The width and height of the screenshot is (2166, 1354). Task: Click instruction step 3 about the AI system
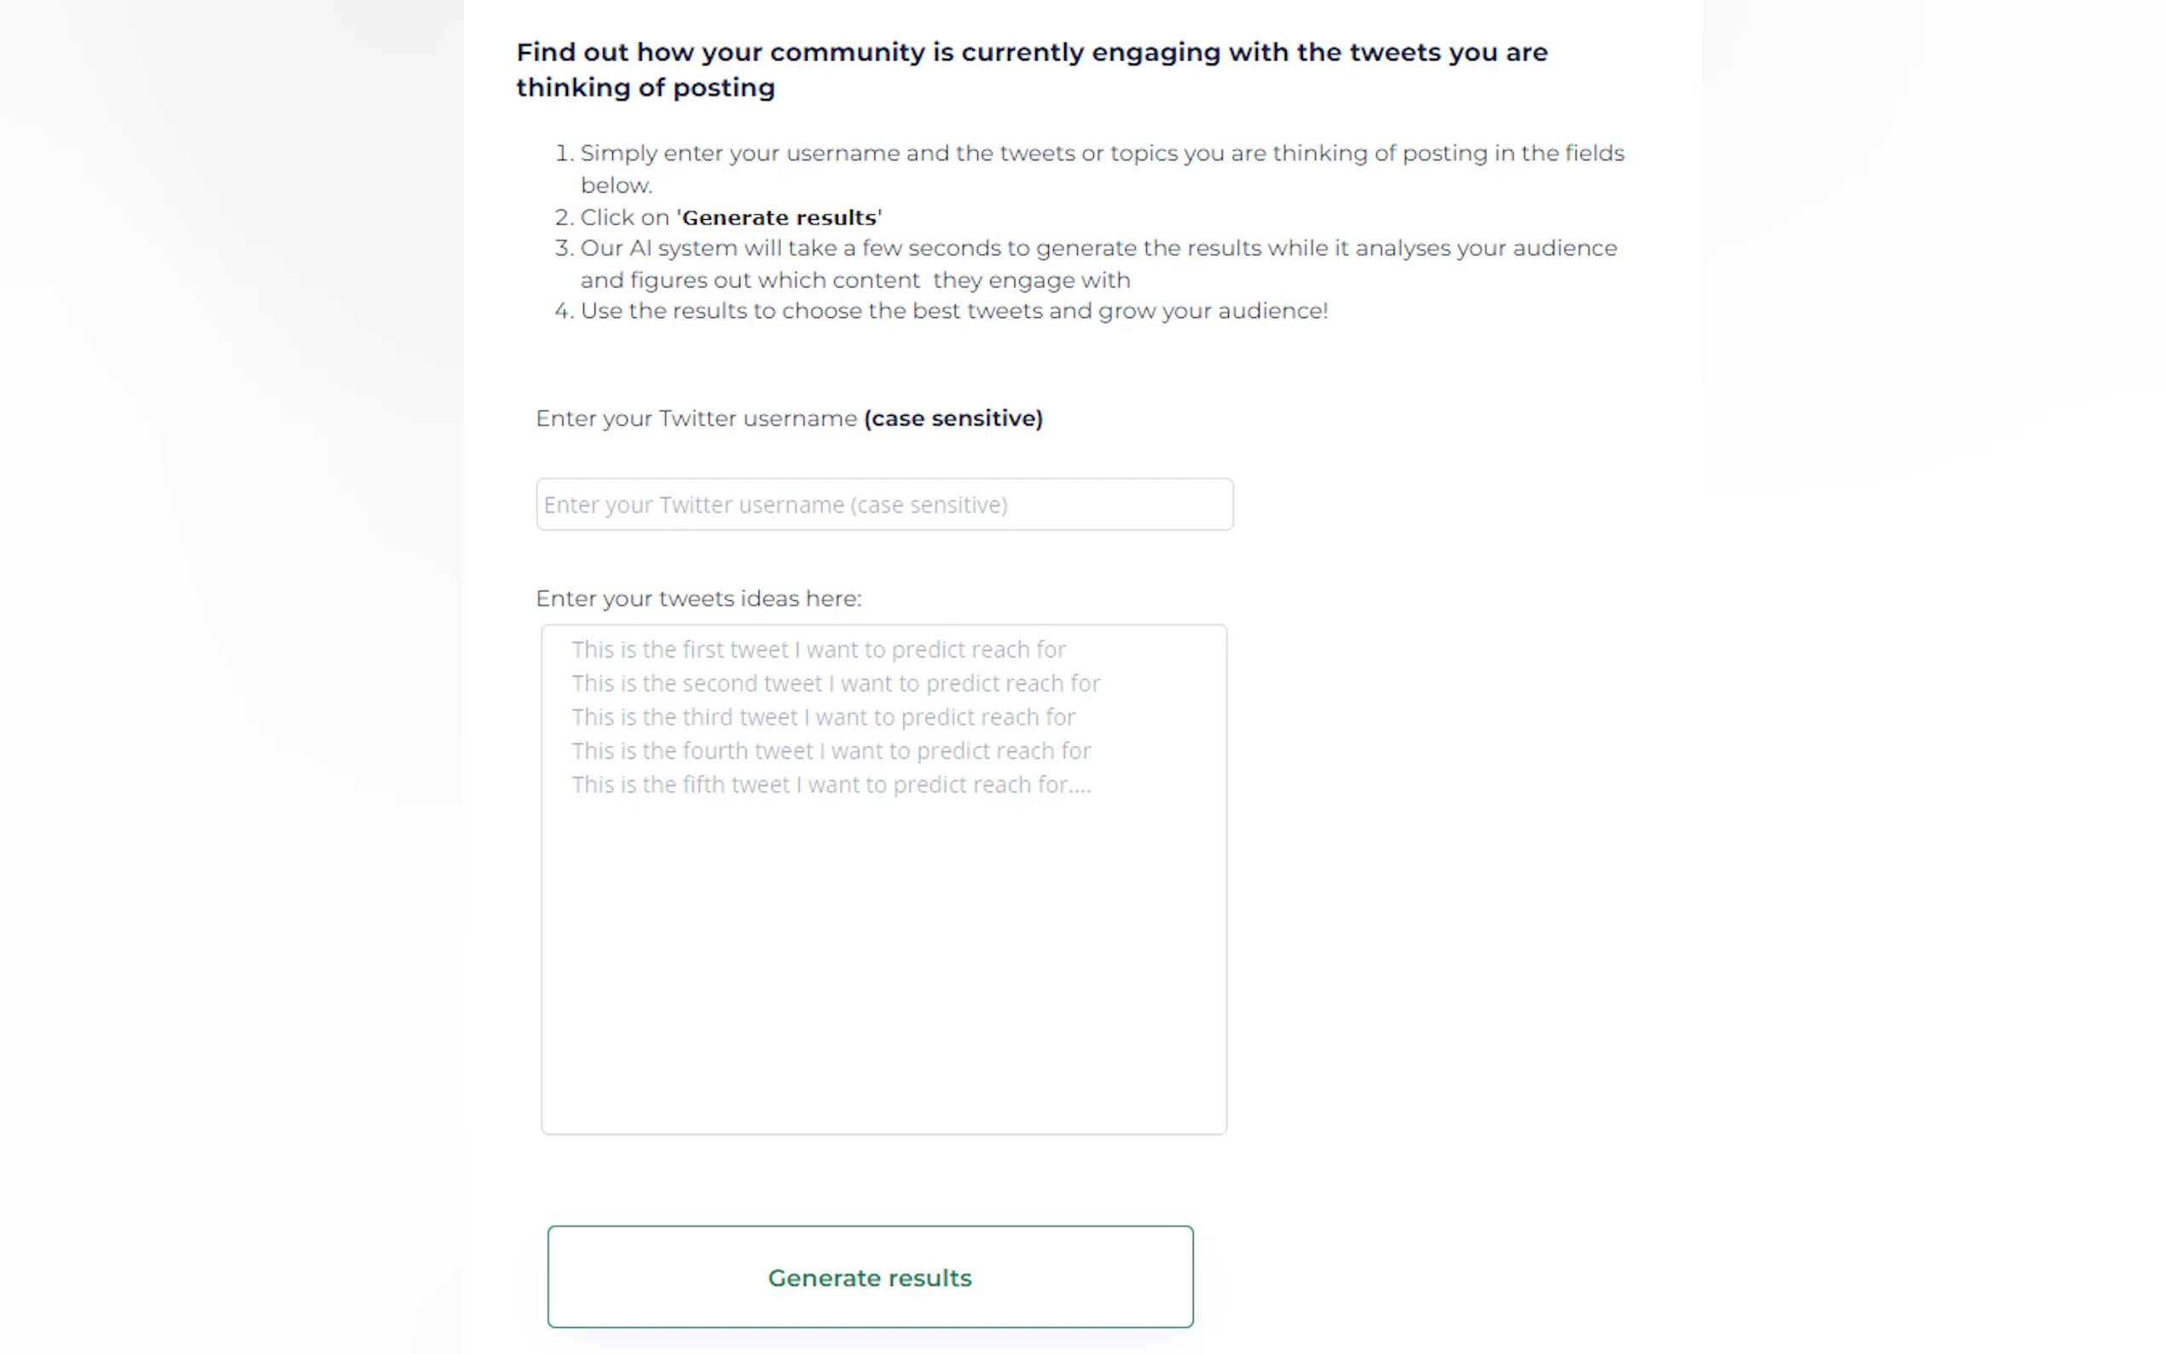coord(1097,248)
